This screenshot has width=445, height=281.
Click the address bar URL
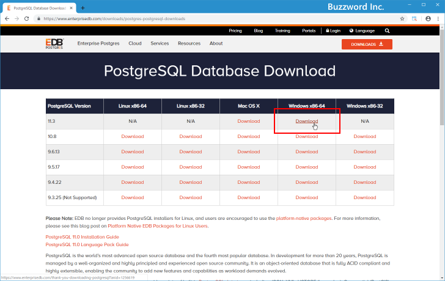(114, 19)
